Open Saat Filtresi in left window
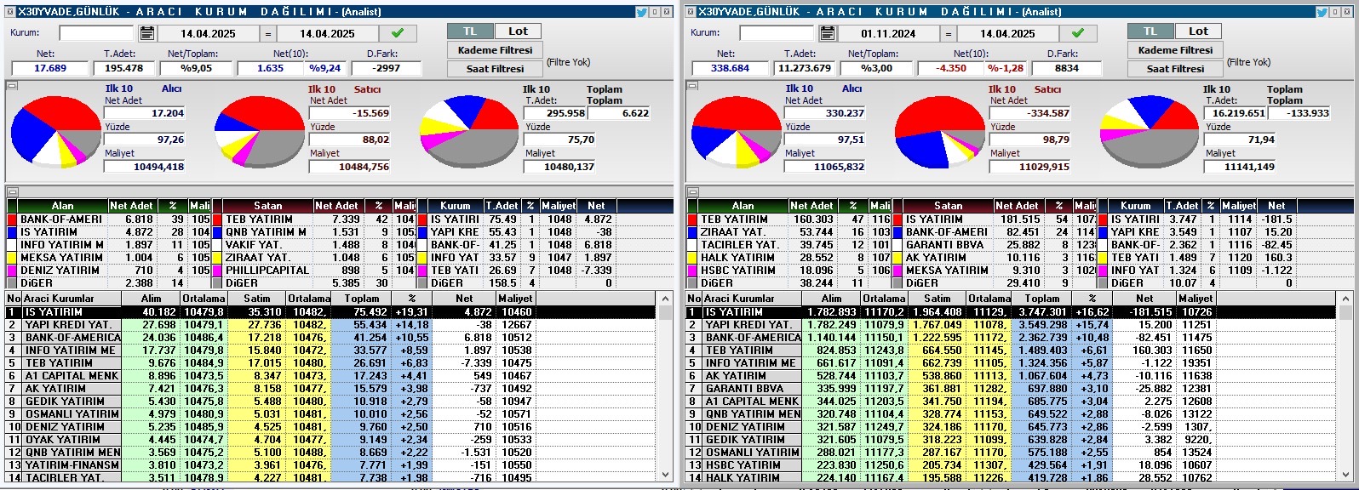1359x490 pixels. (x=495, y=69)
